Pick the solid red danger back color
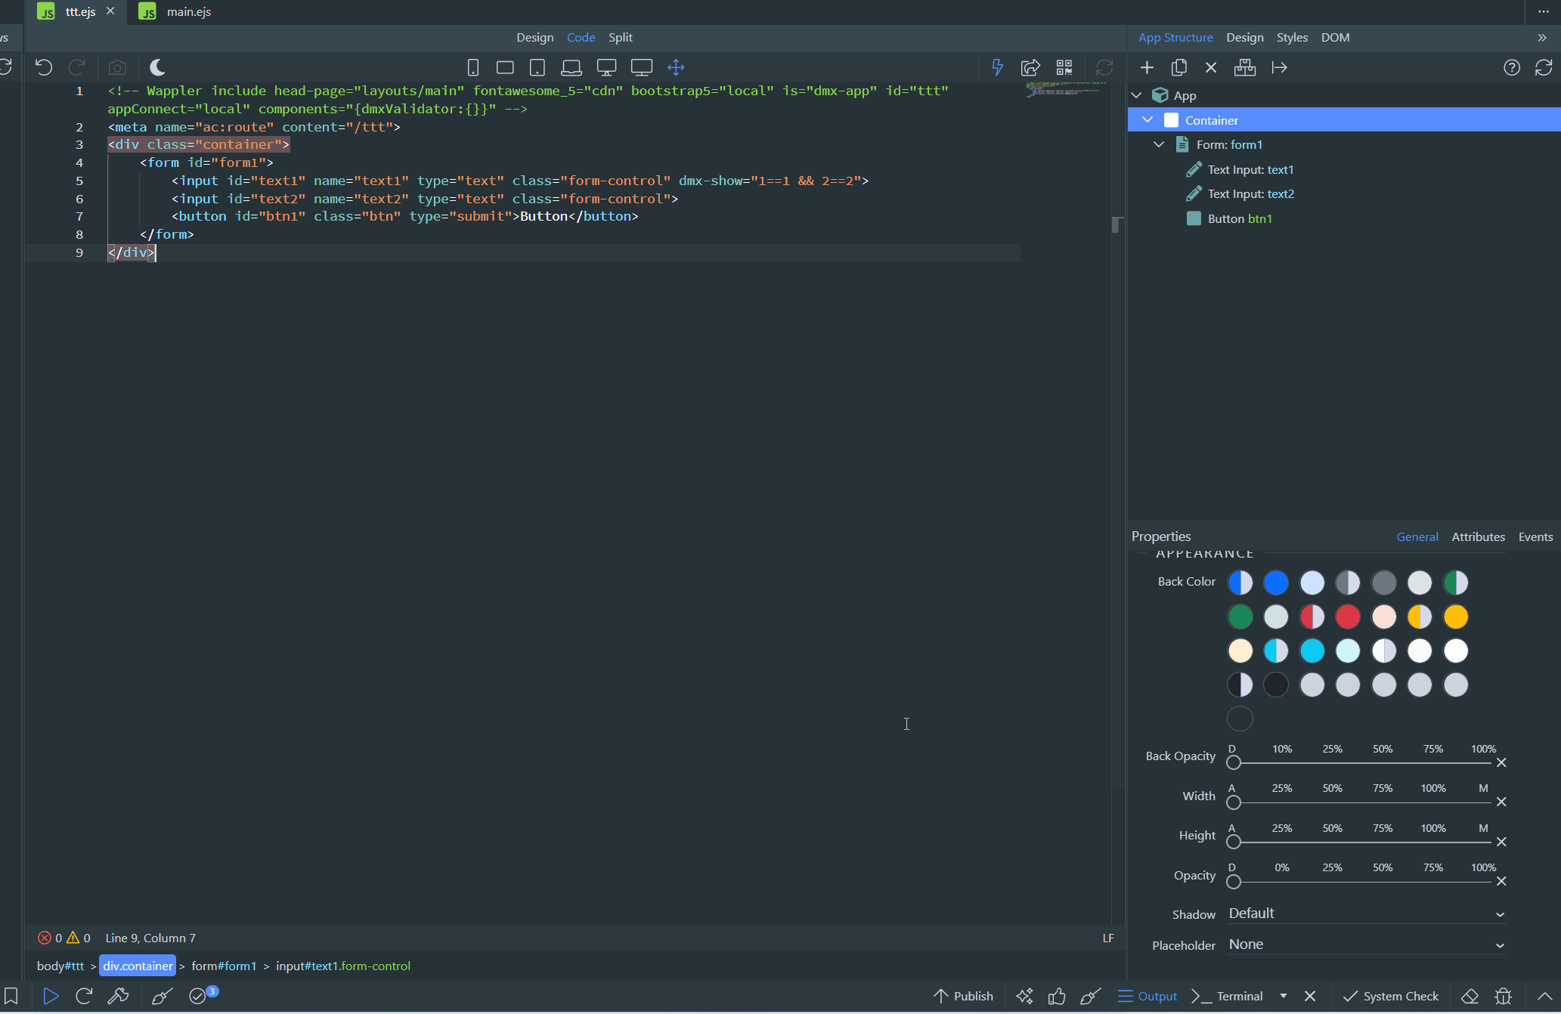 coord(1348,617)
